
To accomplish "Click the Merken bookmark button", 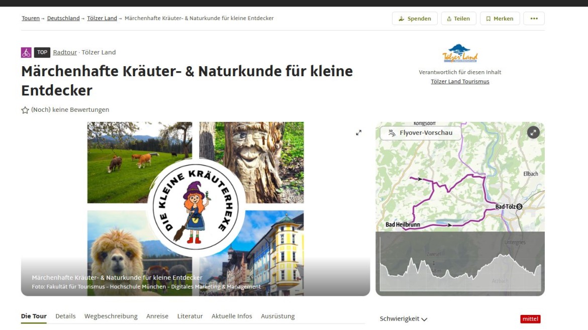I will [500, 19].
